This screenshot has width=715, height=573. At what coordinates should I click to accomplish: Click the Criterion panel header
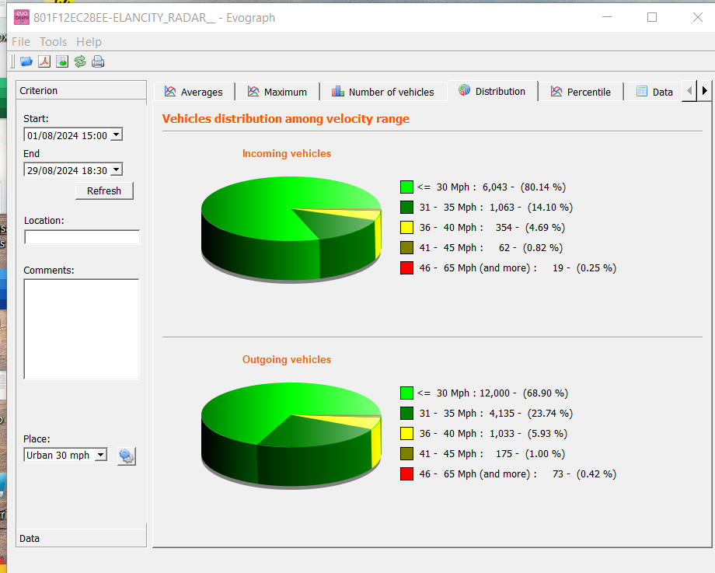(x=81, y=90)
